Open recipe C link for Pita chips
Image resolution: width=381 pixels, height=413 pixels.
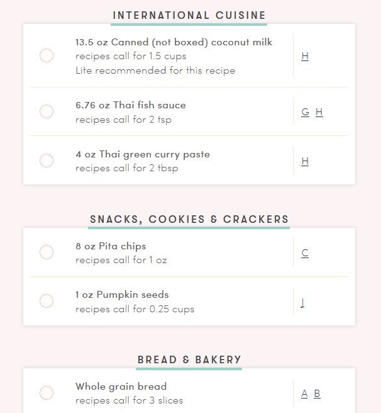pyautogui.click(x=305, y=253)
